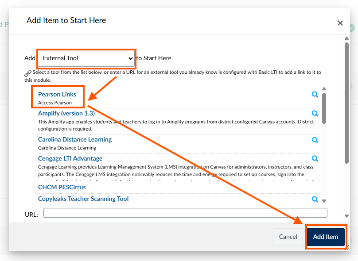Click the Add Item button
Image resolution: width=358 pixels, height=261 pixels.
(326, 237)
